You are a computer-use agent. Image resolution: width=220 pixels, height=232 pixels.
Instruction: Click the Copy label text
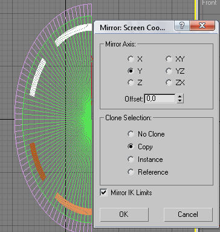pos(145,147)
